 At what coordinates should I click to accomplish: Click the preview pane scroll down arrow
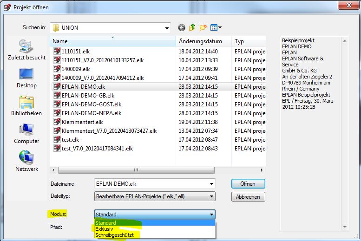coord(345,227)
